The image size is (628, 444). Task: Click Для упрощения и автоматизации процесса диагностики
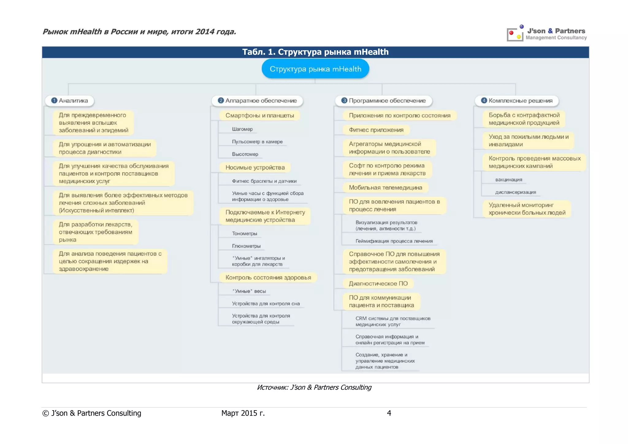[104, 148]
